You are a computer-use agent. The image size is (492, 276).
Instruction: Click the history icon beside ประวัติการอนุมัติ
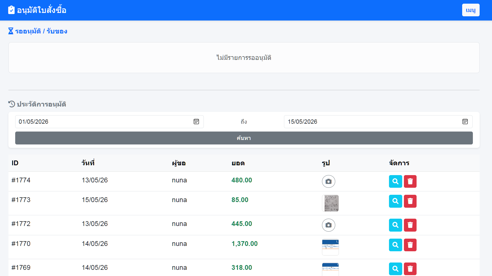12,104
